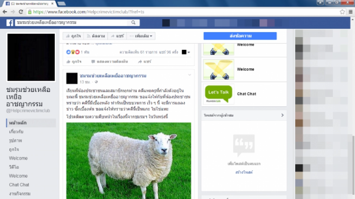Expand the โพสต์จากผู้เข้าชม section arrow
The image size is (355, 199).
(282, 115)
